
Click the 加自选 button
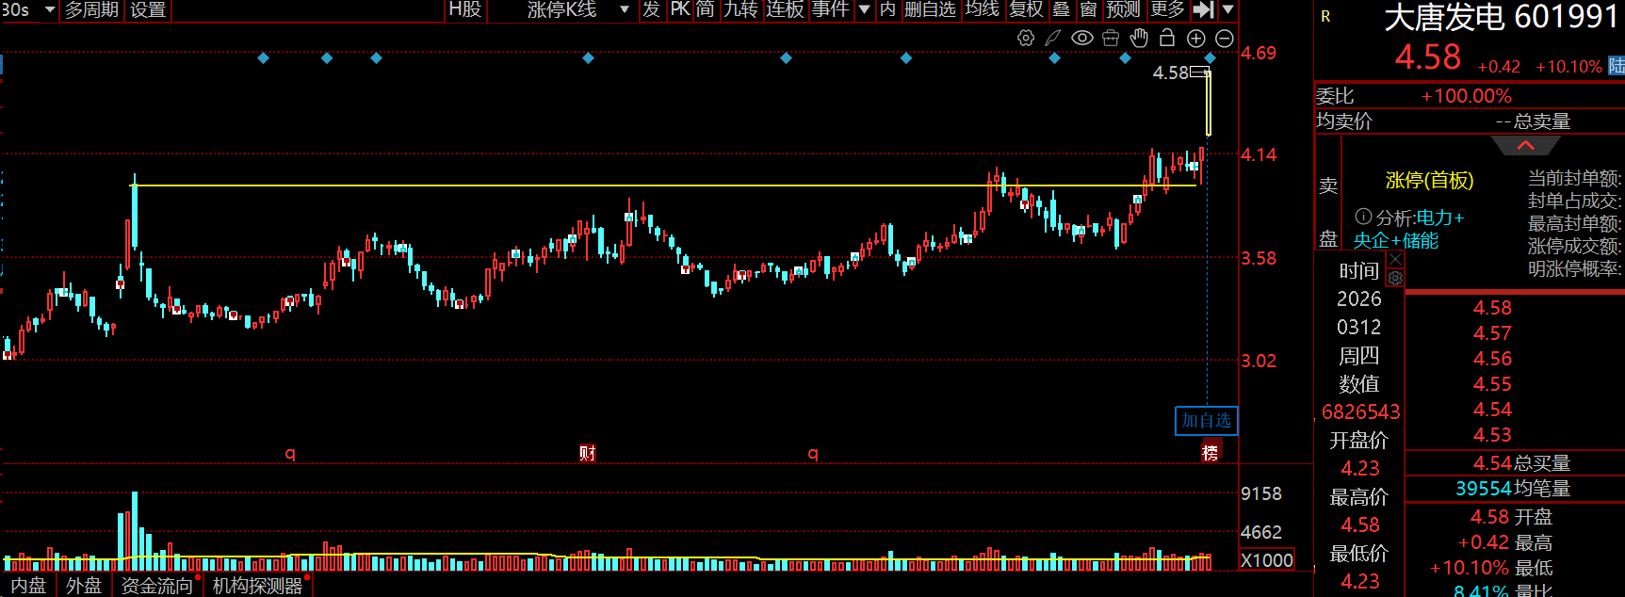click(x=1206, y=421)
